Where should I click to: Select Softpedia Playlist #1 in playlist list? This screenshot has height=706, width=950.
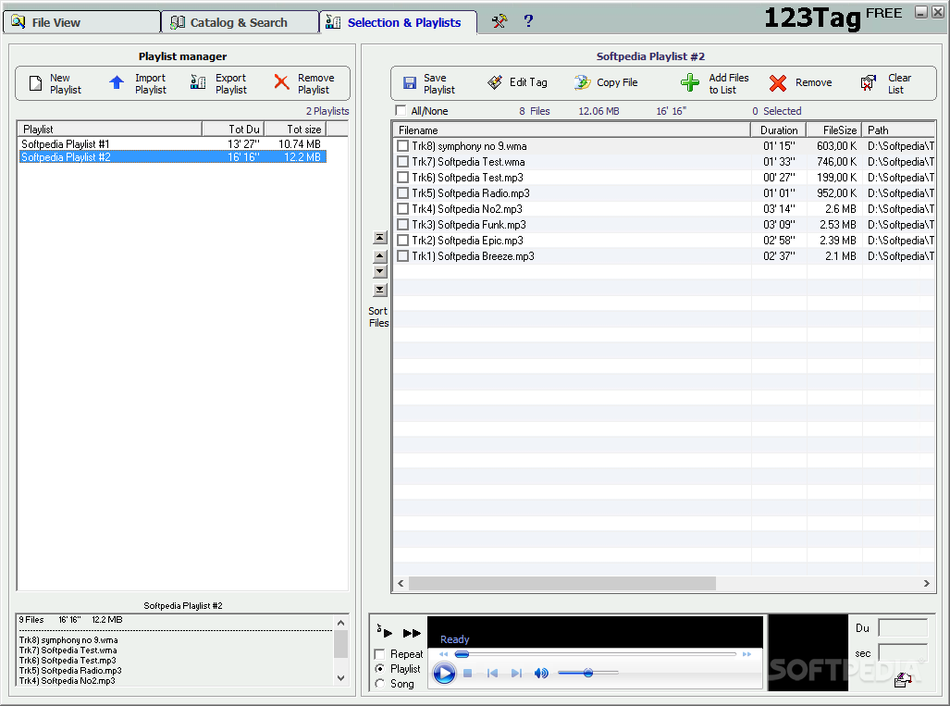click(172, 144)
